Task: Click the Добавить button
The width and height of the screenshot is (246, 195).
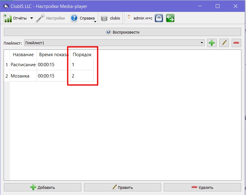Action: 42,187
